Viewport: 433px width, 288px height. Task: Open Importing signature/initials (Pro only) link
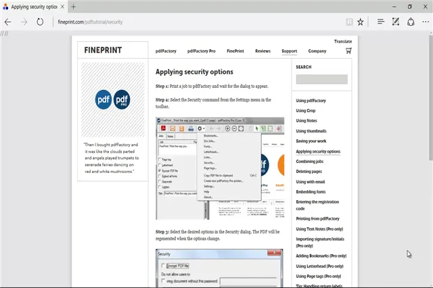(320, 242)
